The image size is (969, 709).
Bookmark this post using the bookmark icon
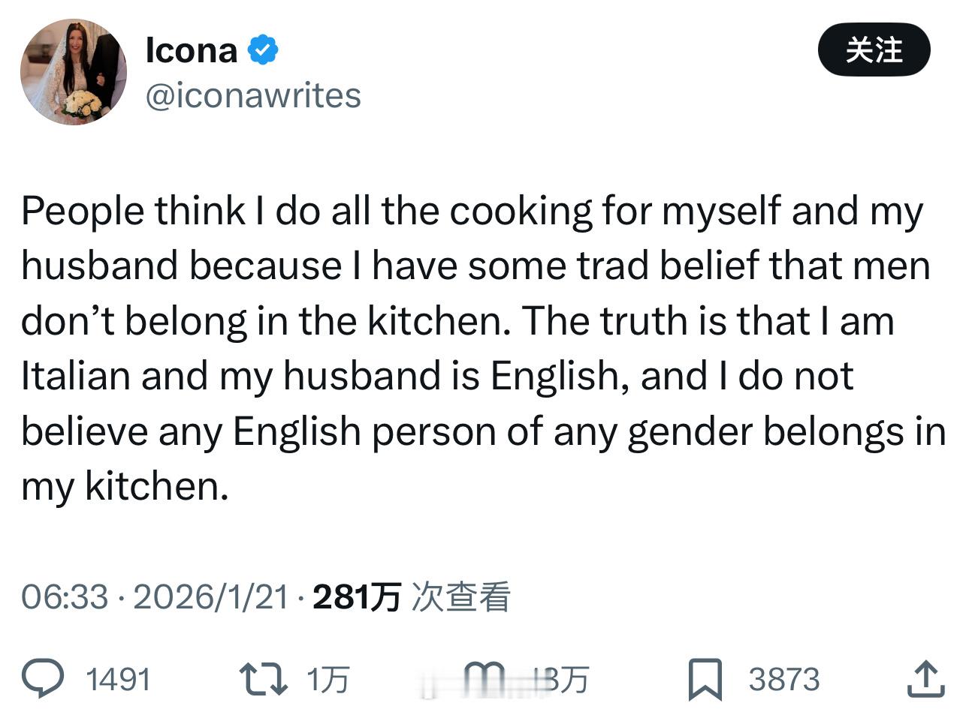tap(705, 678)
